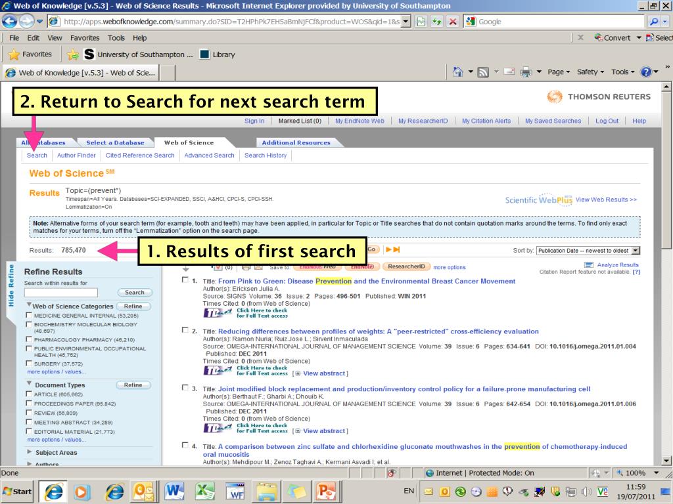The height and width of the screenshot is (504, 673).
Task: Open the Page menu dropdown
Action: [x=559, y=72]
